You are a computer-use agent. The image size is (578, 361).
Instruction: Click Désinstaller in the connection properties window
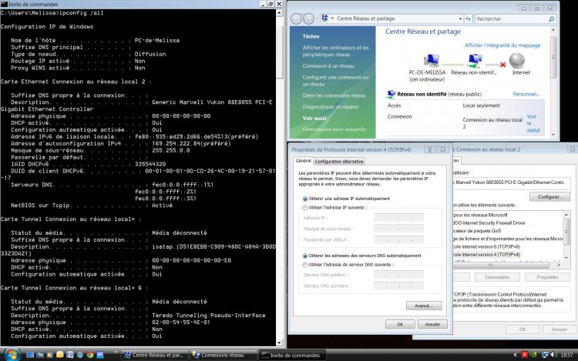(x=497, y=277)
